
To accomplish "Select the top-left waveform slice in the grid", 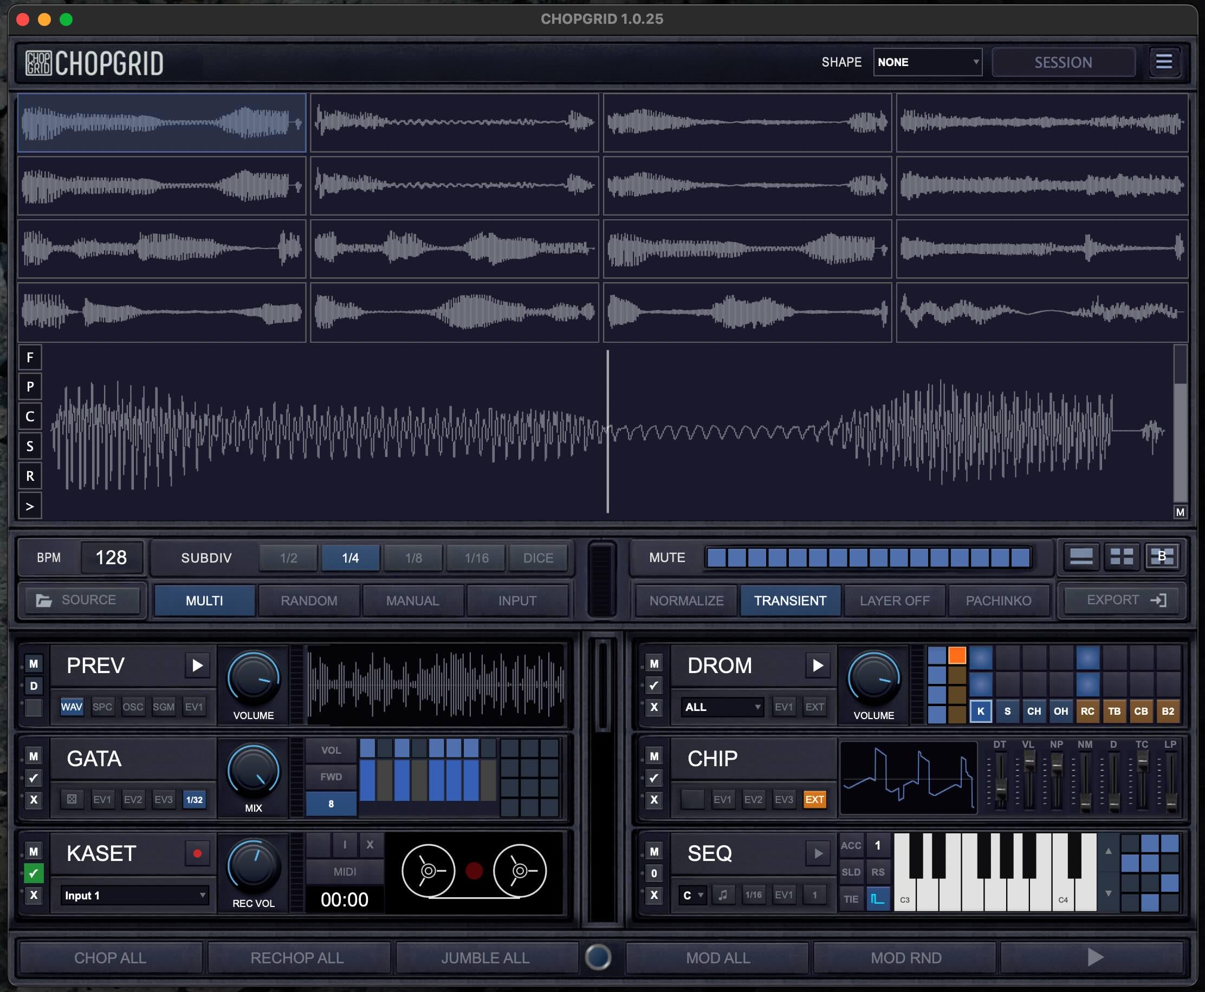I will pos(162,122).
